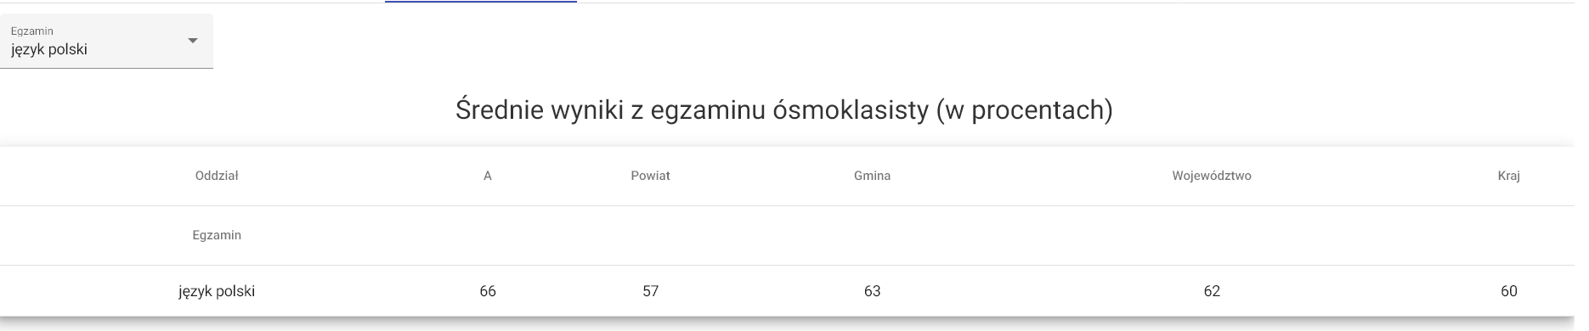Click the active tab underline indicator
Image resolution: width=1589 pixels, height=331 pixels.
pos(481,2)
